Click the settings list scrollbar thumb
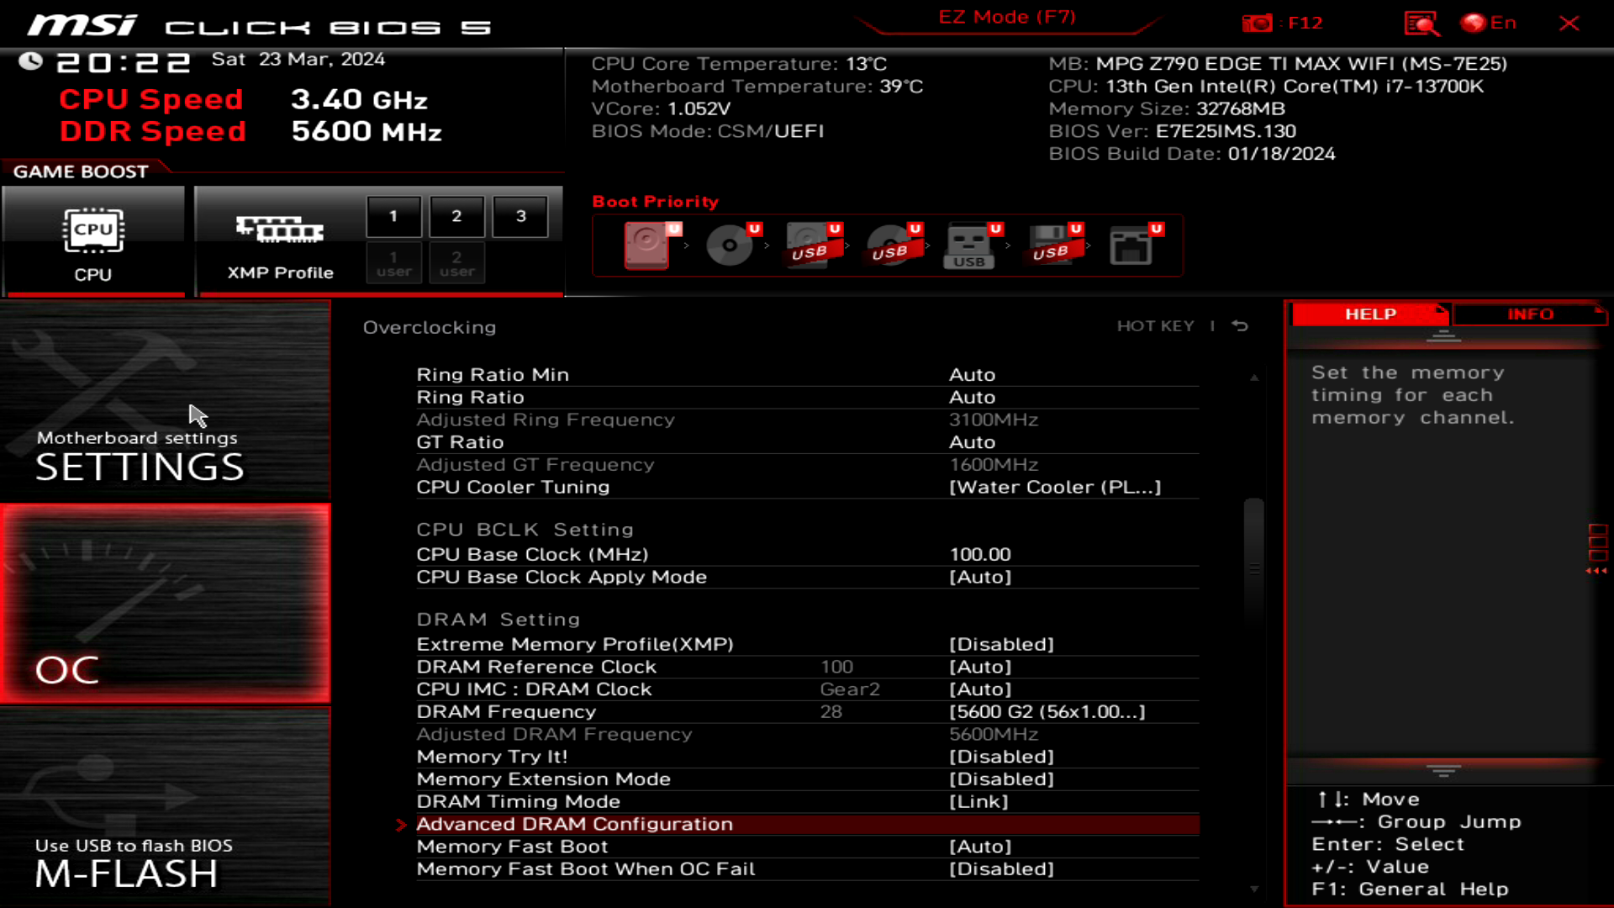 [1254, 562]
